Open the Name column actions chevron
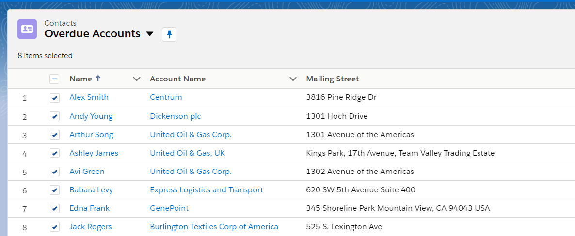The width and height of the screenshot is (575, 236). point(137,79)
